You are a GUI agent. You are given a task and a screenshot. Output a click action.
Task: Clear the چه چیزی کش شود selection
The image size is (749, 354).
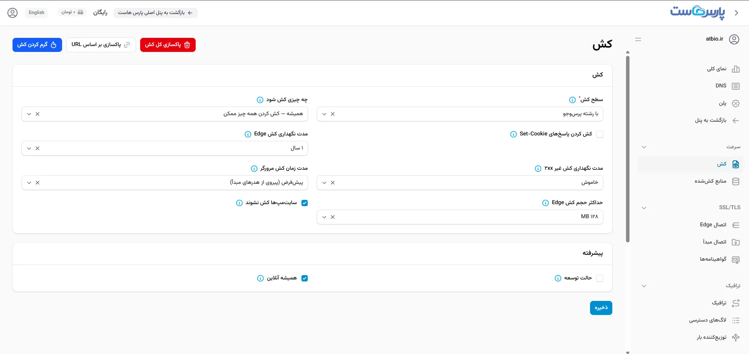(37, 114)
